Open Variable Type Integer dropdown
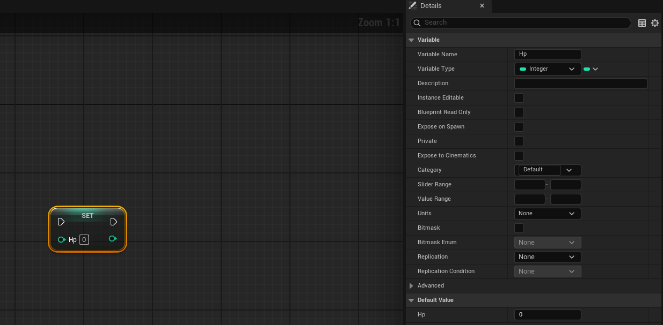 [548, 69]
